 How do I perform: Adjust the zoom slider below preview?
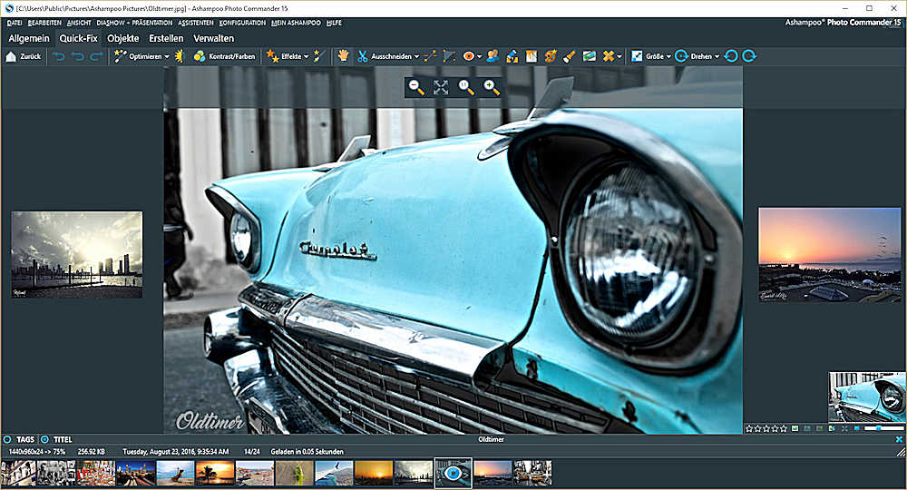click(877, 427)
